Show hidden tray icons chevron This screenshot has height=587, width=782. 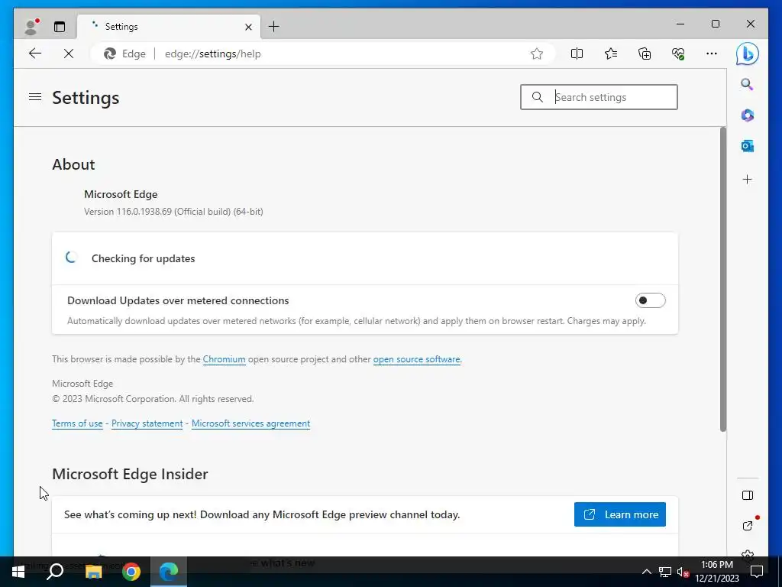pyautogui.click(x=646, y=572)
